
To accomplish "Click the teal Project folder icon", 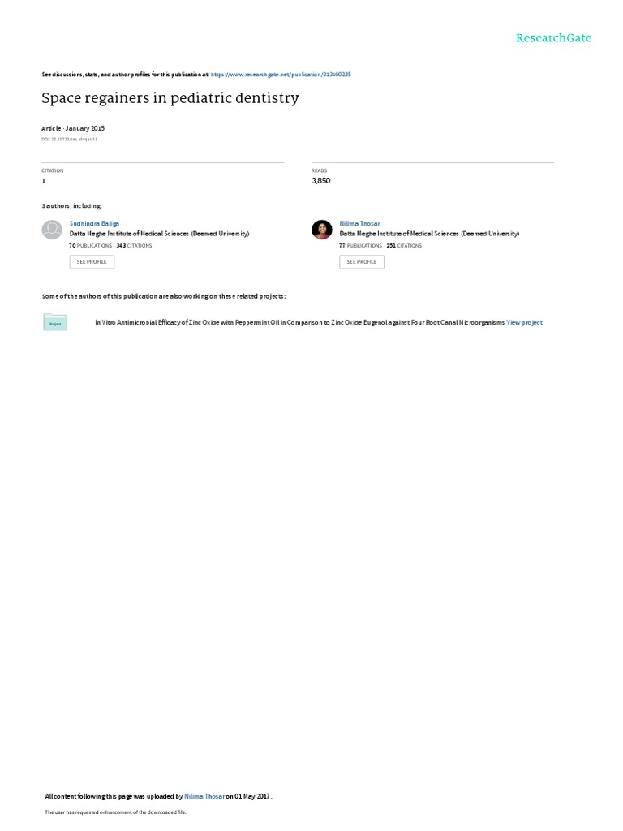I will click(x=55, y=322).
